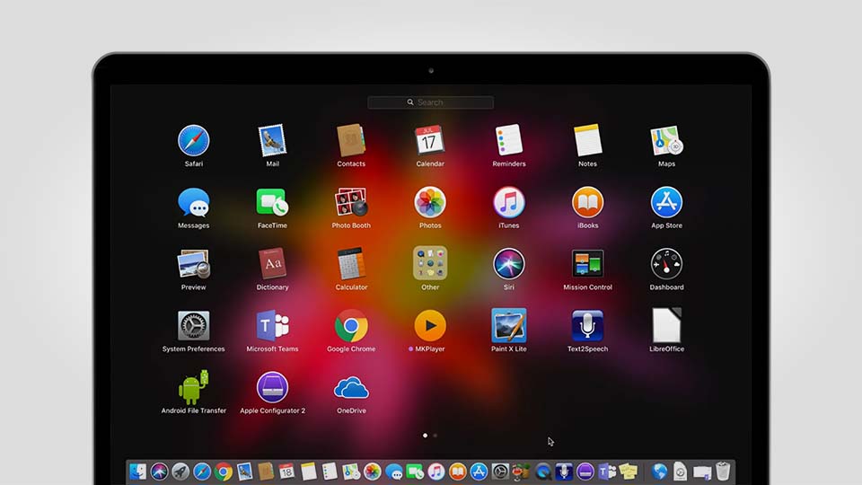Viewport: 862px width, 485px height.
Task: Launch the OneDrive app
Action: click(x=351, y=388)
